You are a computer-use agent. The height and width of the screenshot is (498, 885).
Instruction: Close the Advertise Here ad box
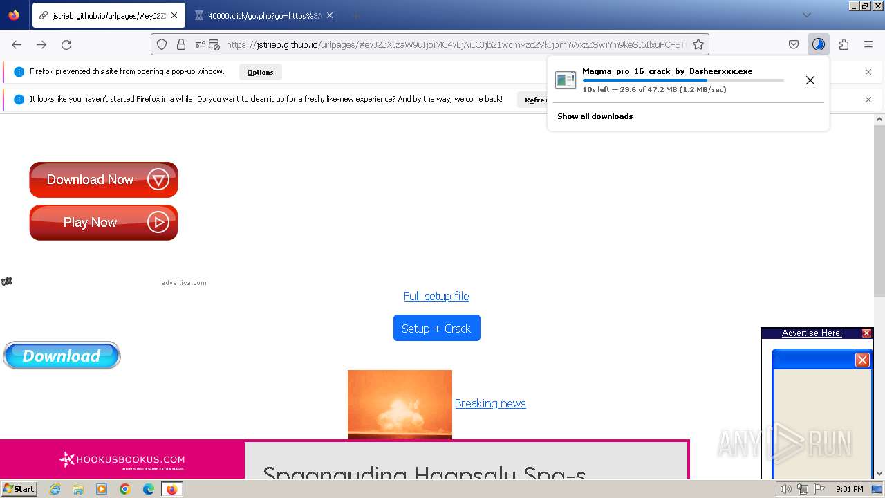pyautogui.click(x=866, y=333)
